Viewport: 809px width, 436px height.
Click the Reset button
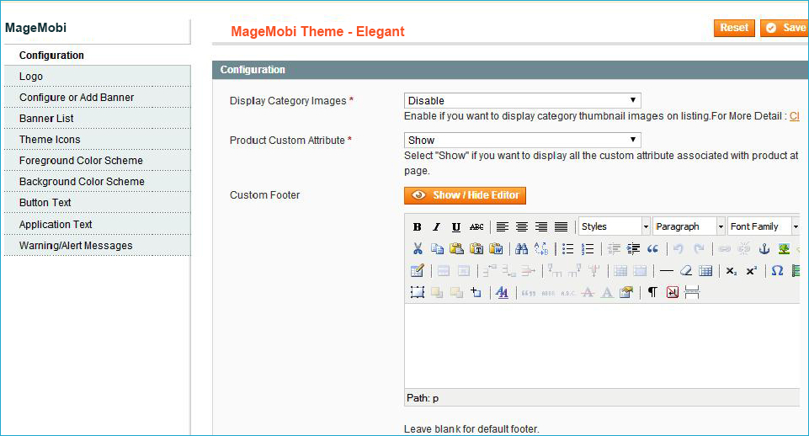click(734, 28)
